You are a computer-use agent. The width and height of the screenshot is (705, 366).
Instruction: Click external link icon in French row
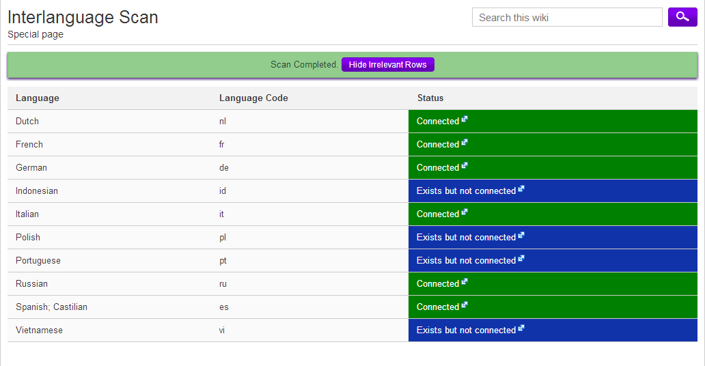point(465,143)
